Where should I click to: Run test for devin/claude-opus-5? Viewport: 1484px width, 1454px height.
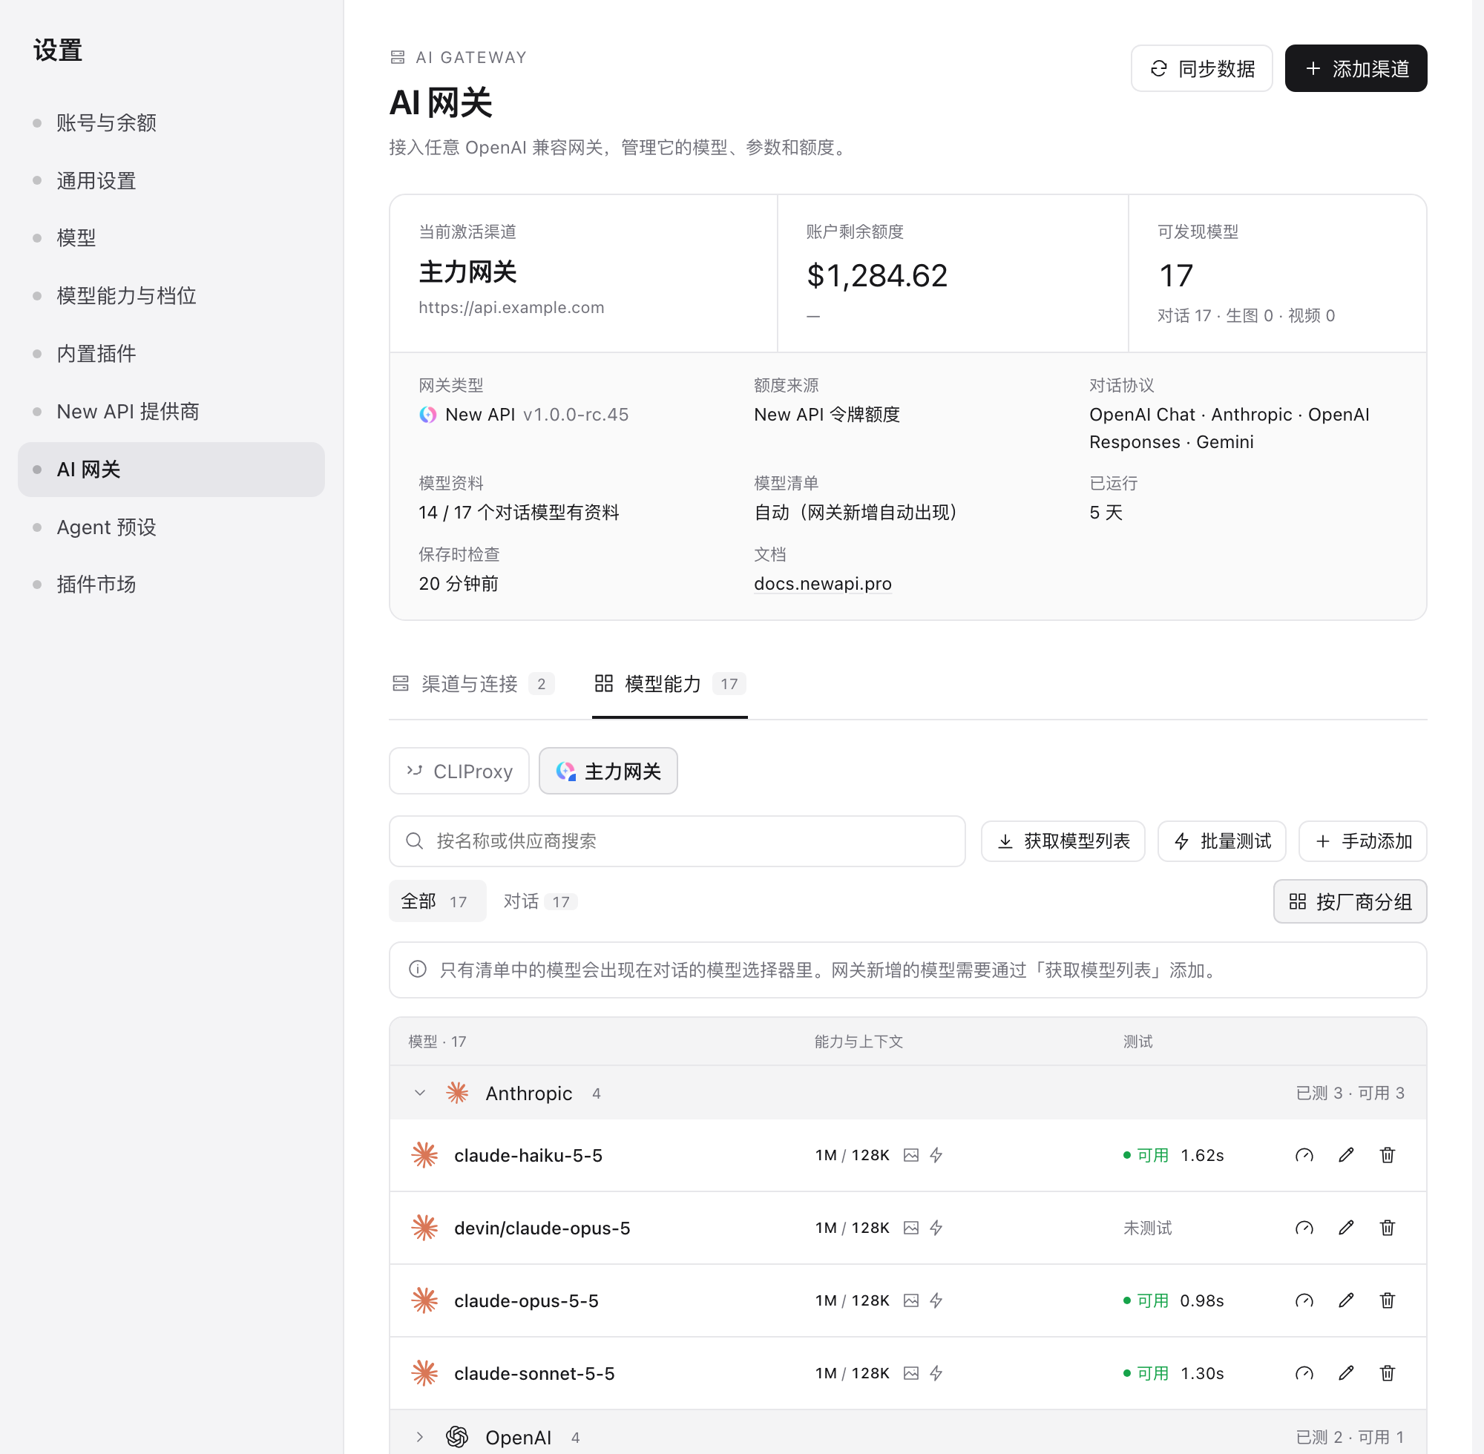[1304, 1228]
